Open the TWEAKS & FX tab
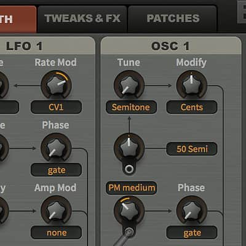The height and width of the screenshot is (246, 246). [82, 18]
